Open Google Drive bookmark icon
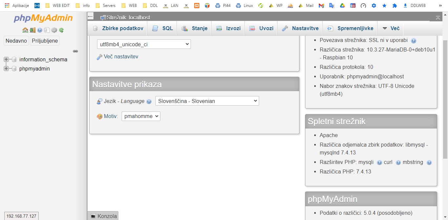 (x=342, y=6)
